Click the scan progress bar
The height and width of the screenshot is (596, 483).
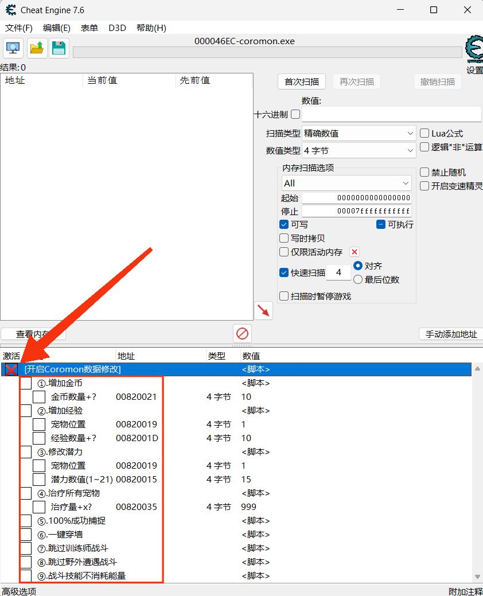[x=267, y=52]
